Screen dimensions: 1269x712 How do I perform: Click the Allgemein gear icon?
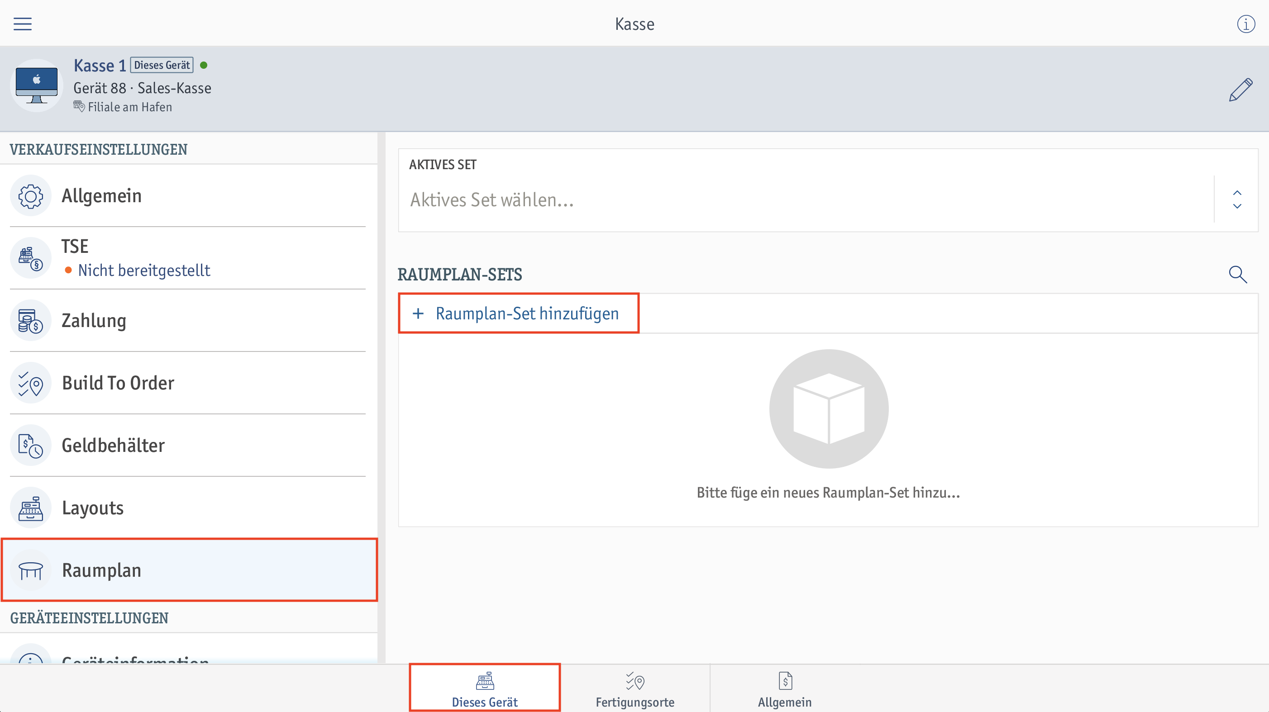tap(30, 196)
